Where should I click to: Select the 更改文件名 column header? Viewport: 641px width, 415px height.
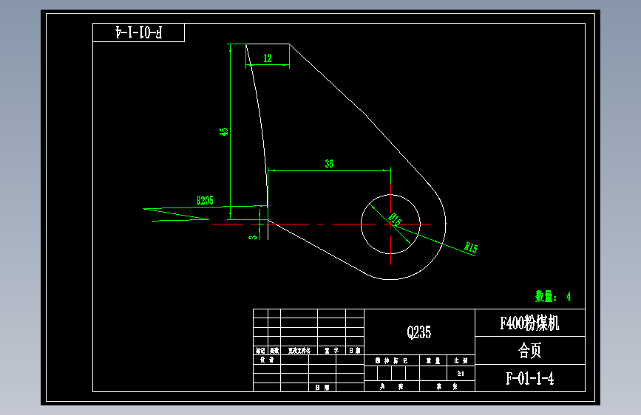(x=299, y=351)
